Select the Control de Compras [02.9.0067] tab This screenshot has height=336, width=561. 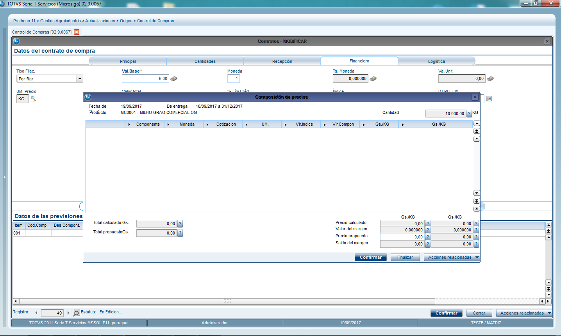click(x=42, y=32)
